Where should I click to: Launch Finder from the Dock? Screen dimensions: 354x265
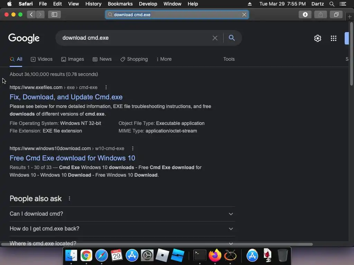pyautogui.click(x=71, y=255)
